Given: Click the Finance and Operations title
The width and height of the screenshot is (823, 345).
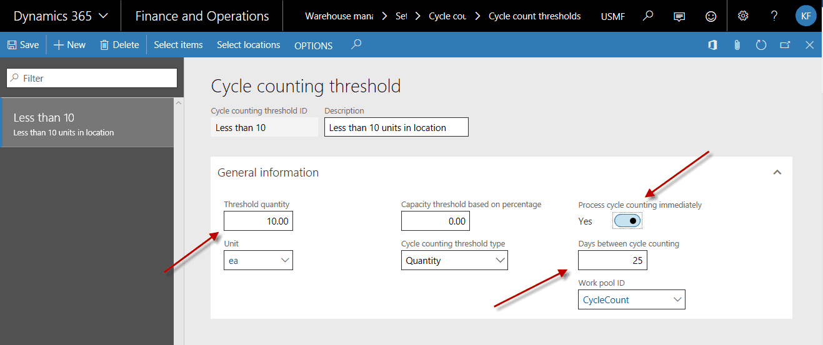Looking at the screenshot, I should point(202,16).
